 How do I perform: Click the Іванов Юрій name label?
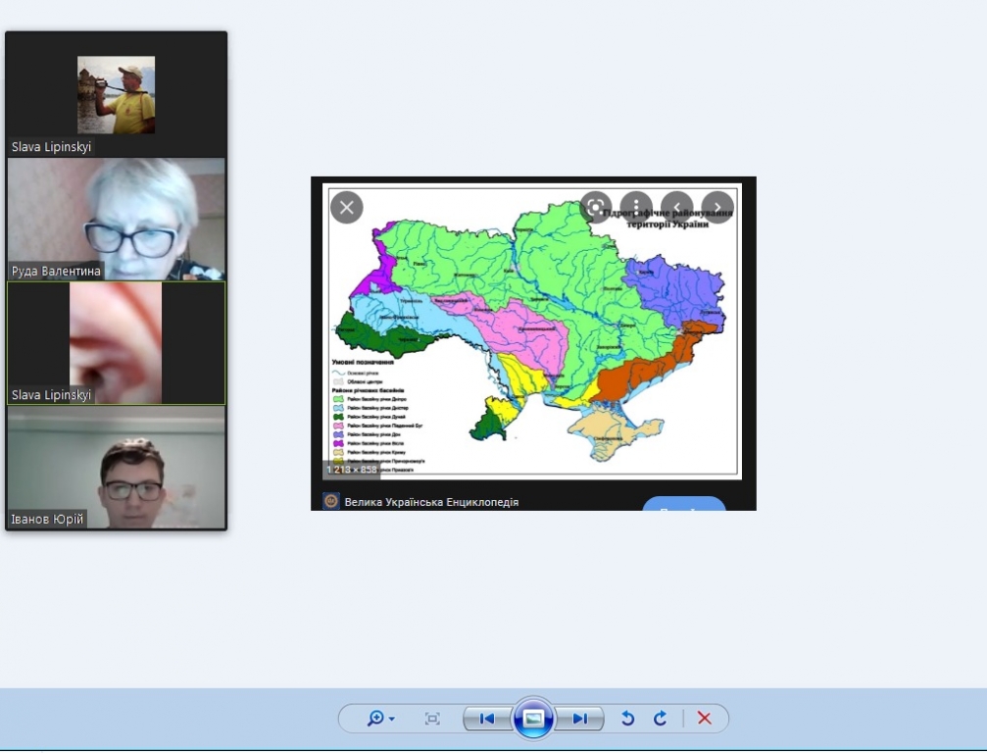(x=47, y=520)
